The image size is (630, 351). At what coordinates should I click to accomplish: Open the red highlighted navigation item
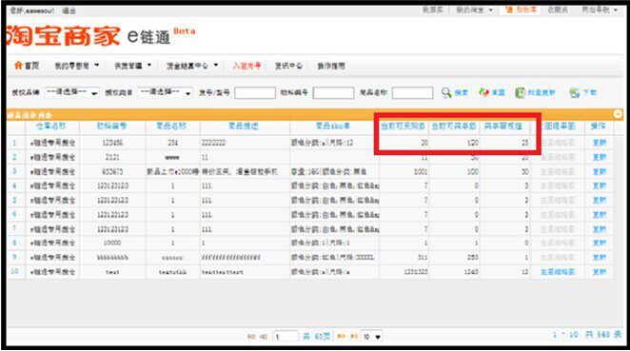pos(246,66)
